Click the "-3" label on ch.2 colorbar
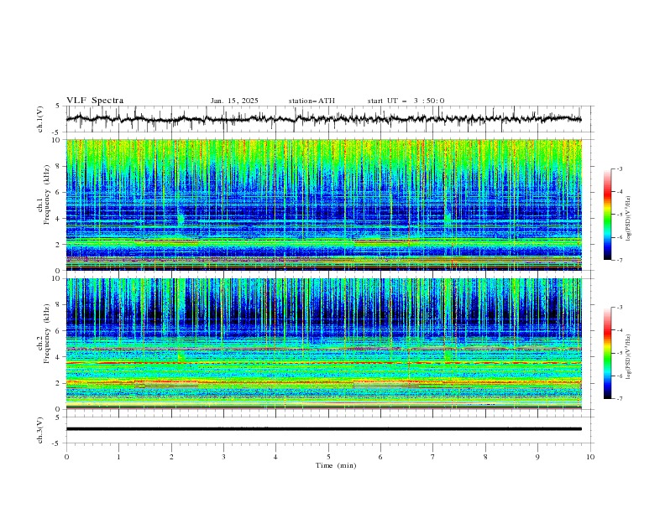 tap(620, 308)
